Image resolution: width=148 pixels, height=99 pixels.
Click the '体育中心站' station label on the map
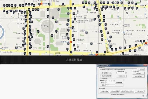(x=65, y=42)
